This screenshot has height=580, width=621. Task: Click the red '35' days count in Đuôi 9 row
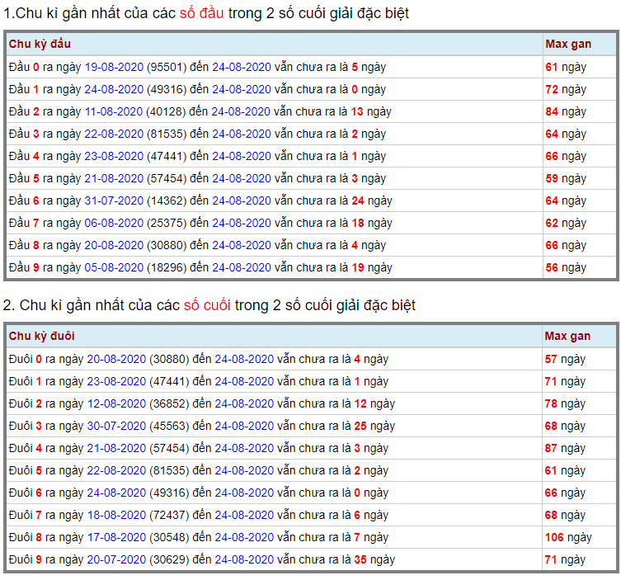pos(360,559)
